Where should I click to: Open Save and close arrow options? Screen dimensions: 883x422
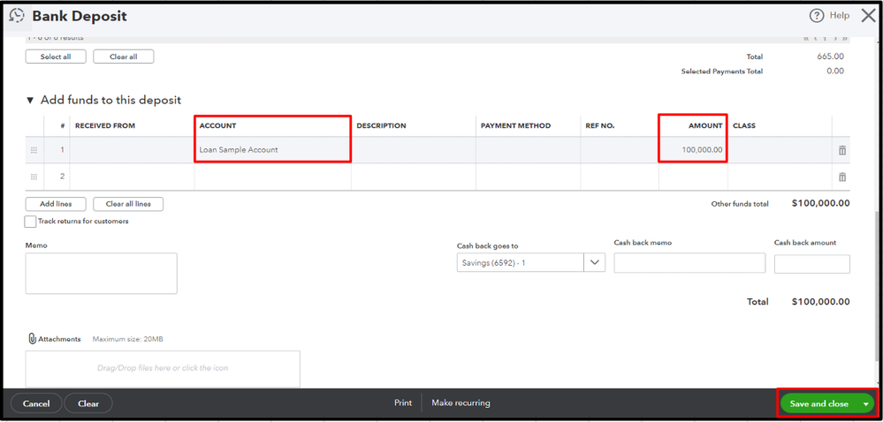[x=865, y=404]
